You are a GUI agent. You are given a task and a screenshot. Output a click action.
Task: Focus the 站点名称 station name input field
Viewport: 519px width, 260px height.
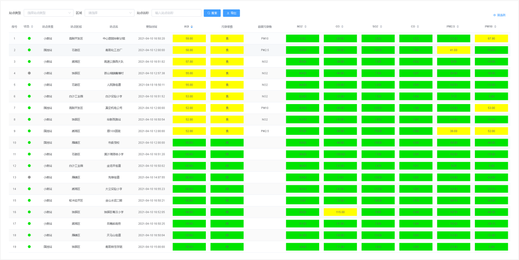[x=176, y=13]
